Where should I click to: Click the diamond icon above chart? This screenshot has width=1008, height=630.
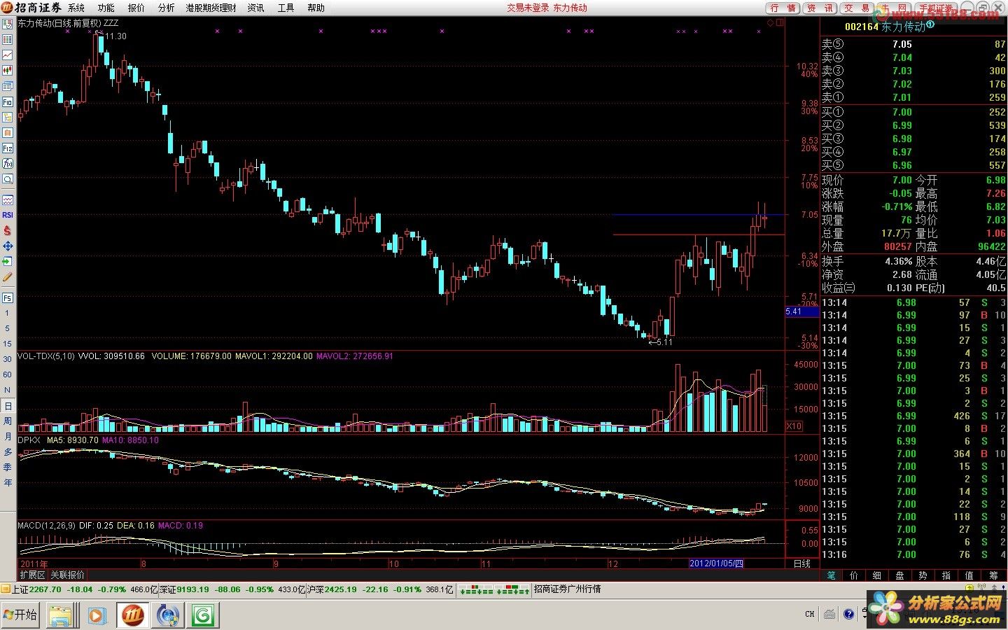coord(771,22)
